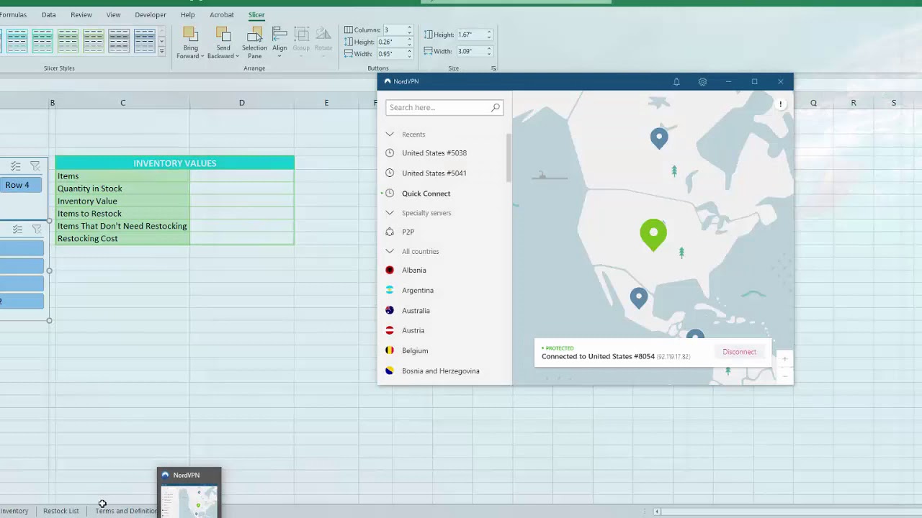Open NordVPN settings gear
922x518 pixels.
(x=702, y=81)
